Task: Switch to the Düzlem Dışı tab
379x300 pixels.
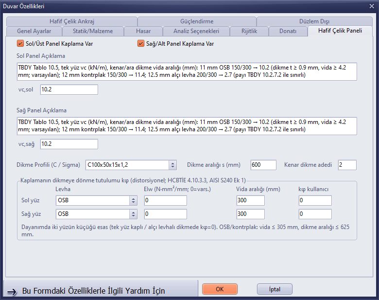Action: pos(314,21)
